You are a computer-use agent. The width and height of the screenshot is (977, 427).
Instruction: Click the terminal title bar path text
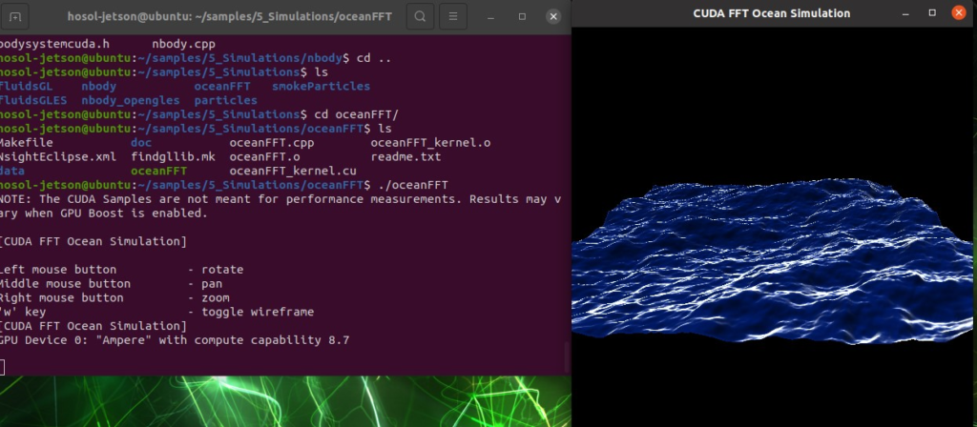coord(230,16)
